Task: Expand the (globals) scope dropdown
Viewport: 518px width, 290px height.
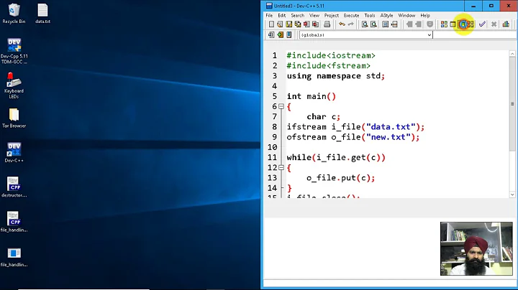Action: click(429, 34)
